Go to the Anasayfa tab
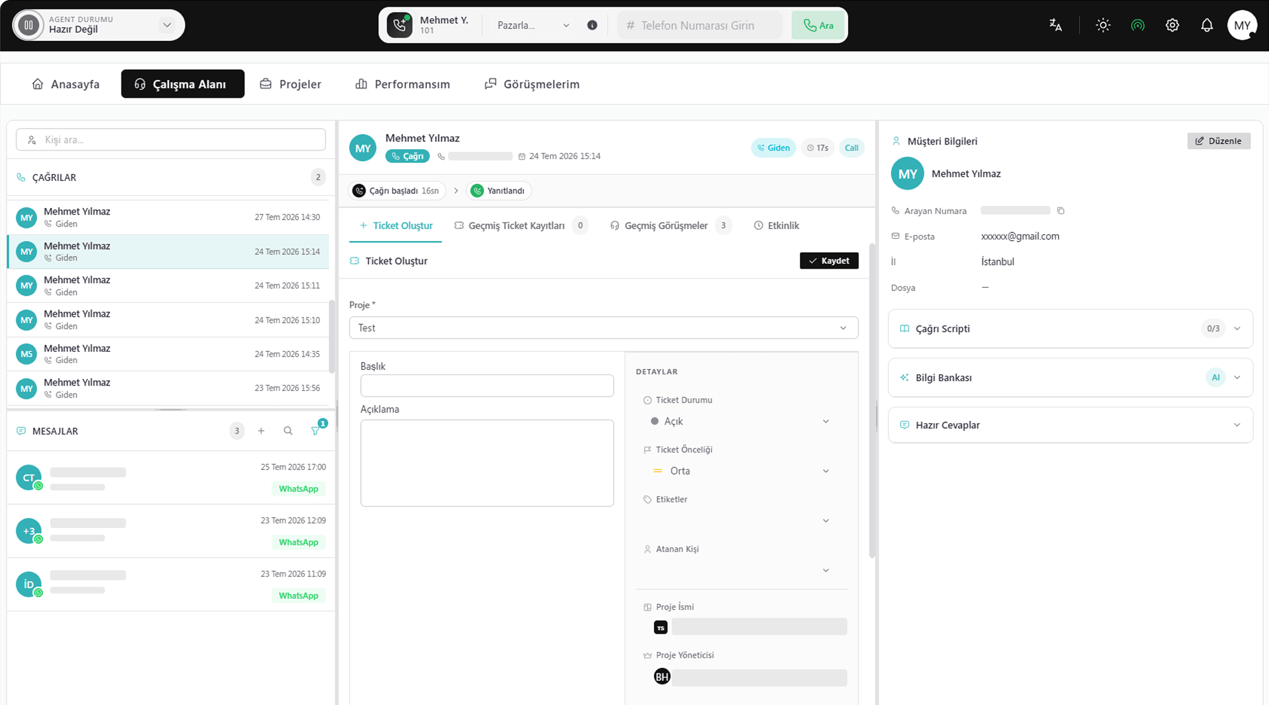 (x=66, y=84)
